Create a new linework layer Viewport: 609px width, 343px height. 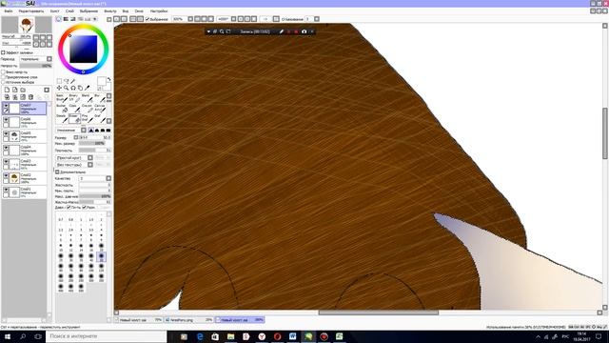15,90
